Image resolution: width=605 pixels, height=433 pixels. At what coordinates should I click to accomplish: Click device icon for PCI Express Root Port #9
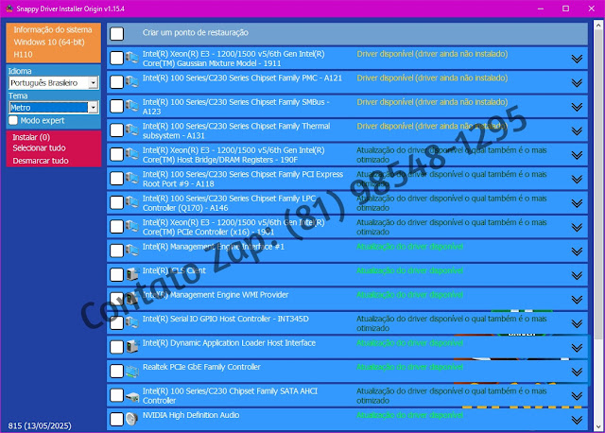132,179
